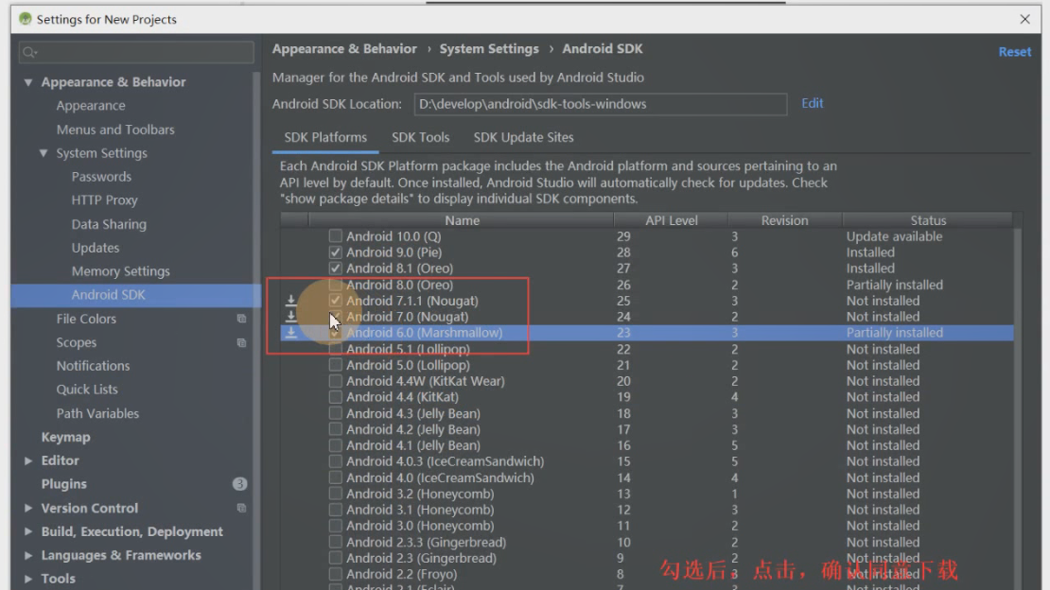Expand the Tools section arrow
The width and height of the screenshot is (1050, 590).
tap(28, 579)
